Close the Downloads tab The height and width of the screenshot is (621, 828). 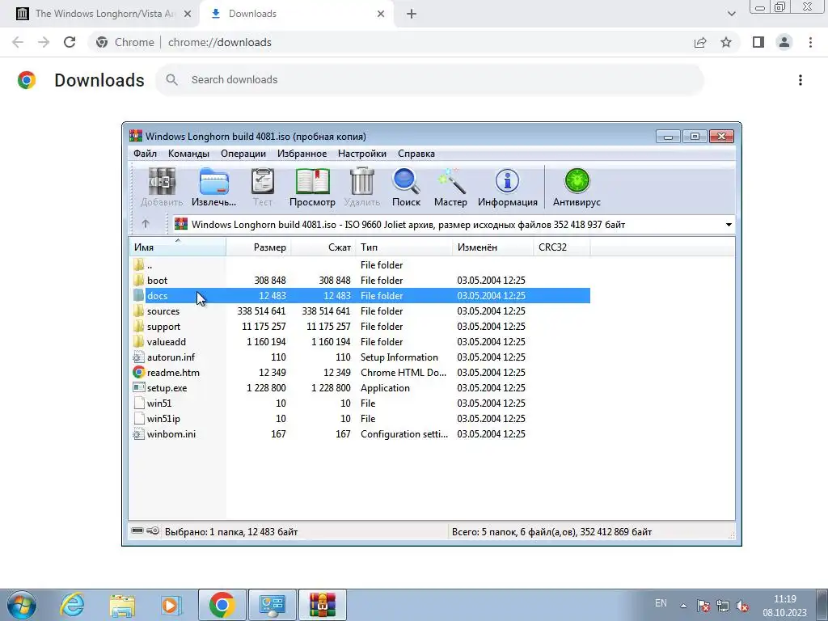coord(381,14)
